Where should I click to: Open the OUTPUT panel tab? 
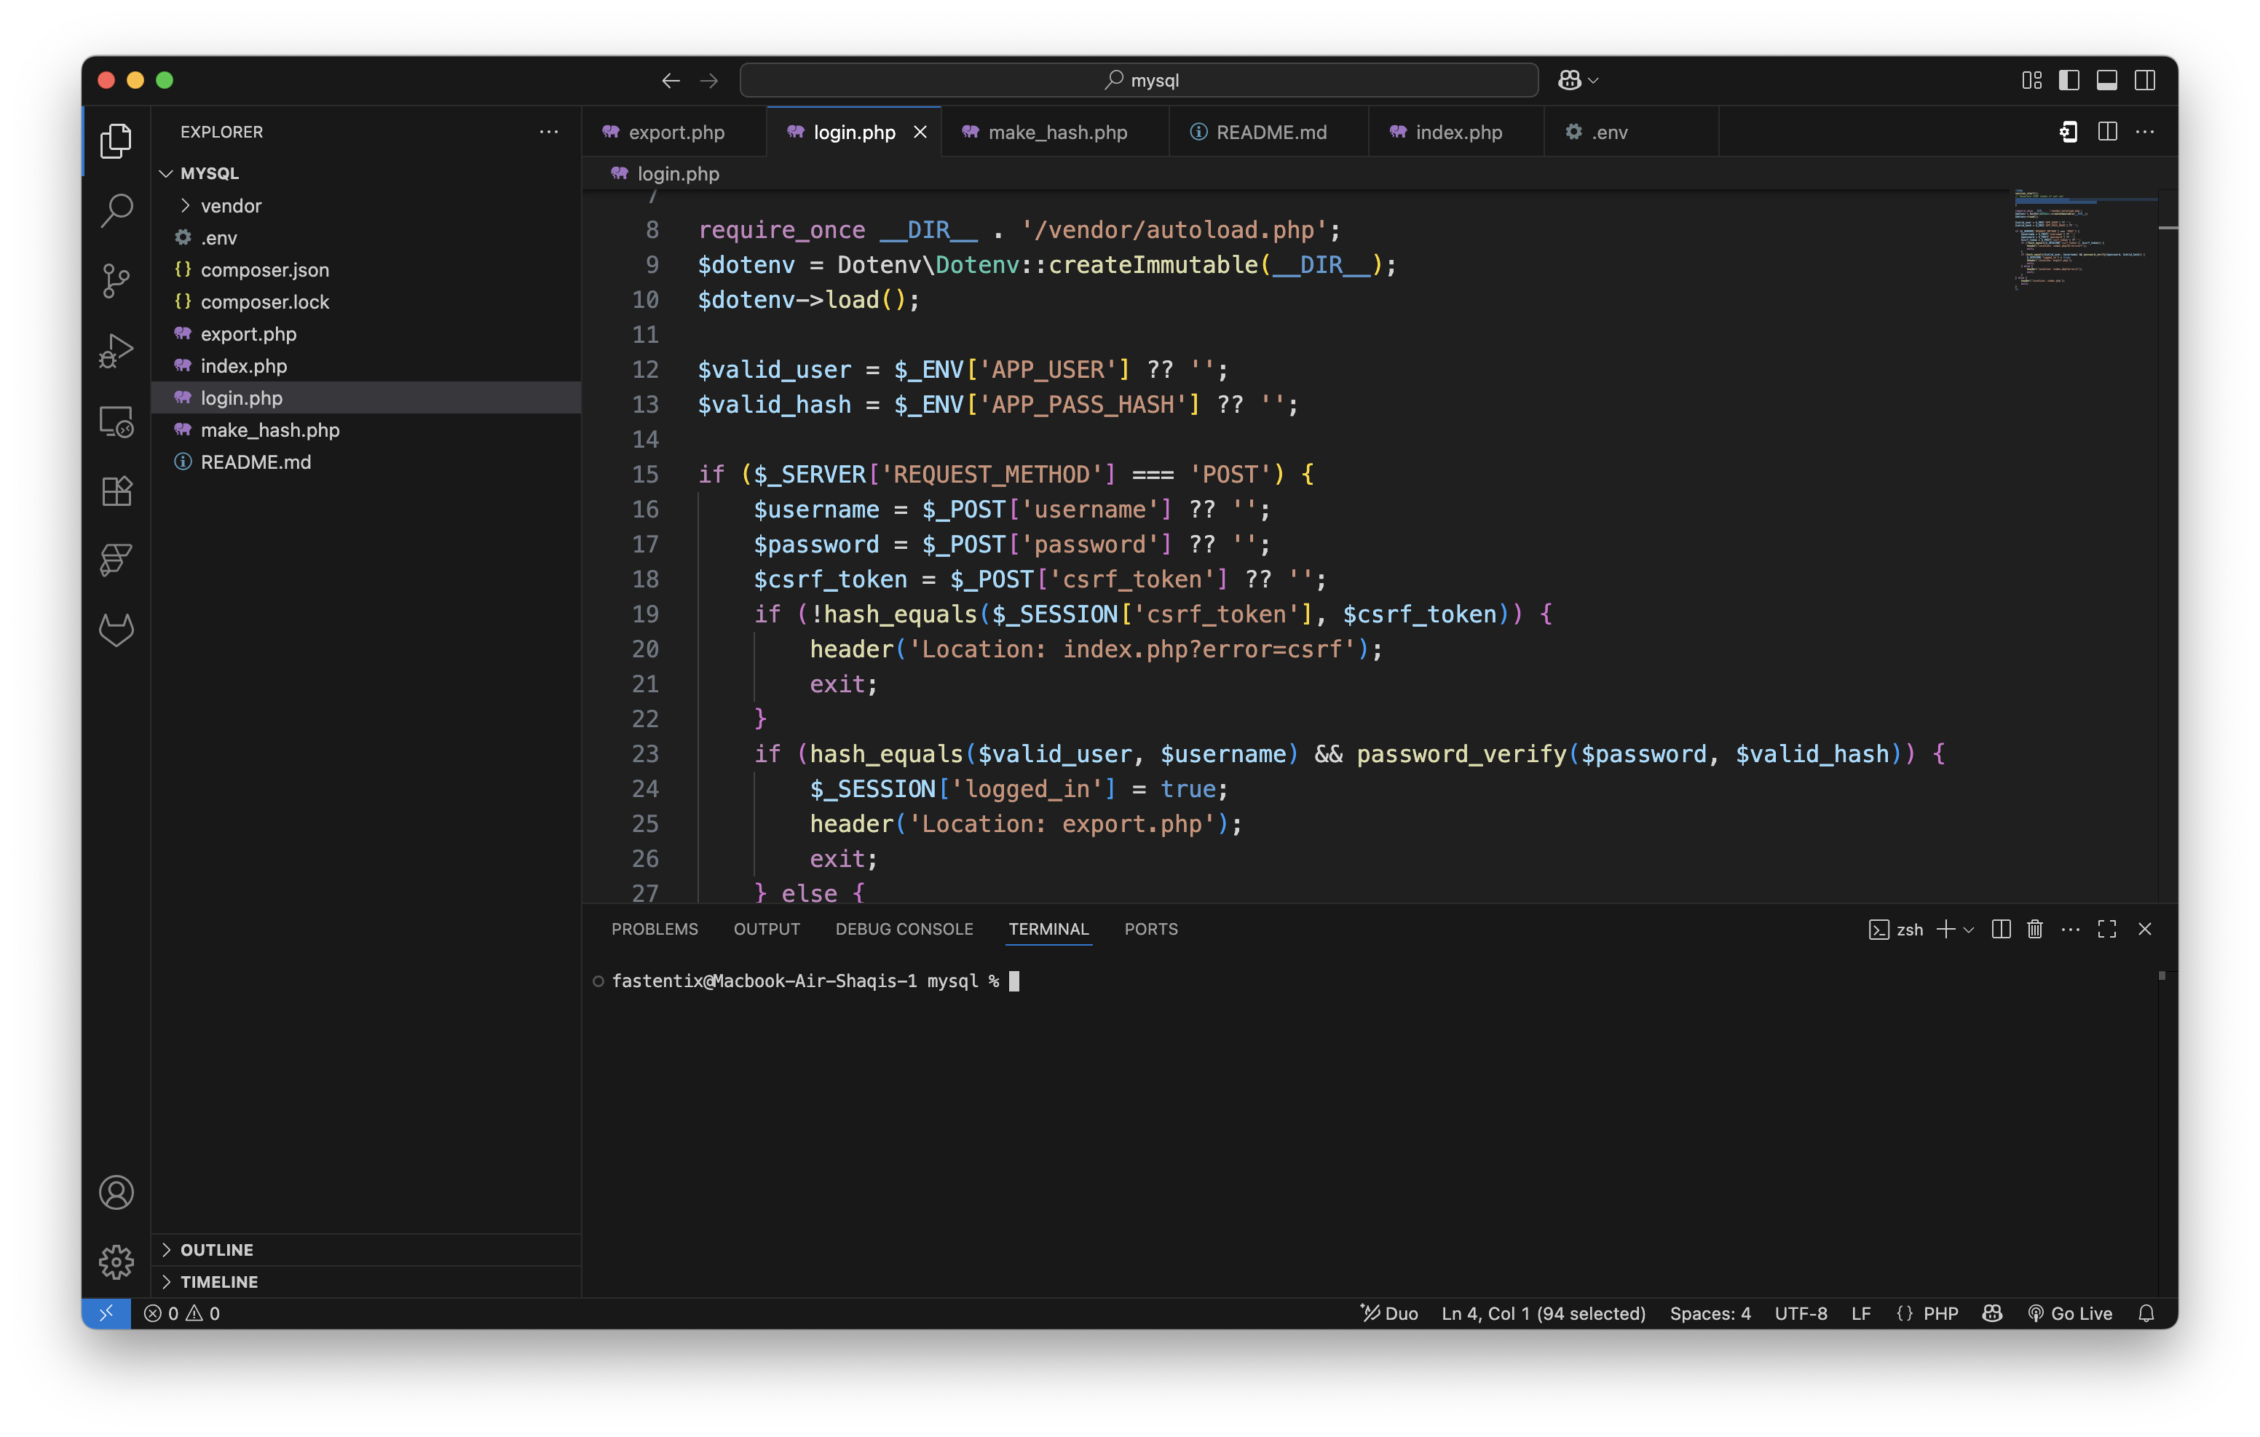(766, 928)
